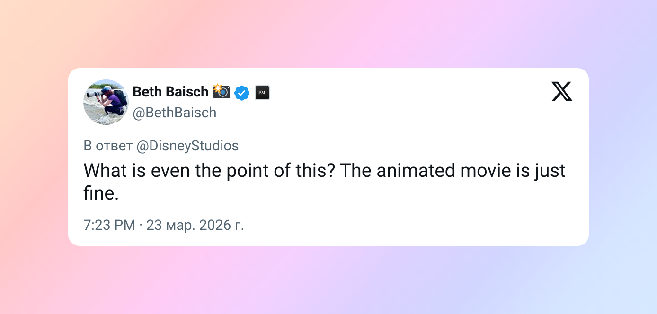657x314 pixels.
Task: Open the @DisneyStudios mention link
Action: pyautogui.click(x=187, y=146)
